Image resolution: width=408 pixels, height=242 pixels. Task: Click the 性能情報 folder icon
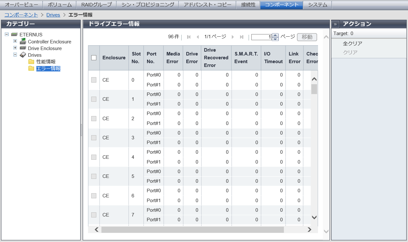coord(31,62)
